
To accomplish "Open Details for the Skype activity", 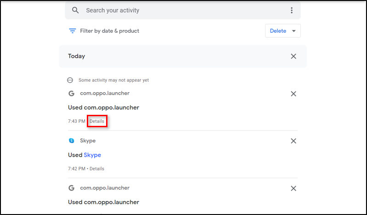I will click(97, 169).
